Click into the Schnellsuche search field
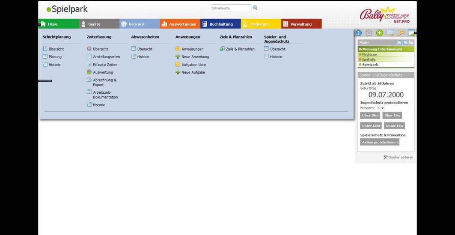Image resolution: width=455 pixels, height=235 pixels. (231, 8)
